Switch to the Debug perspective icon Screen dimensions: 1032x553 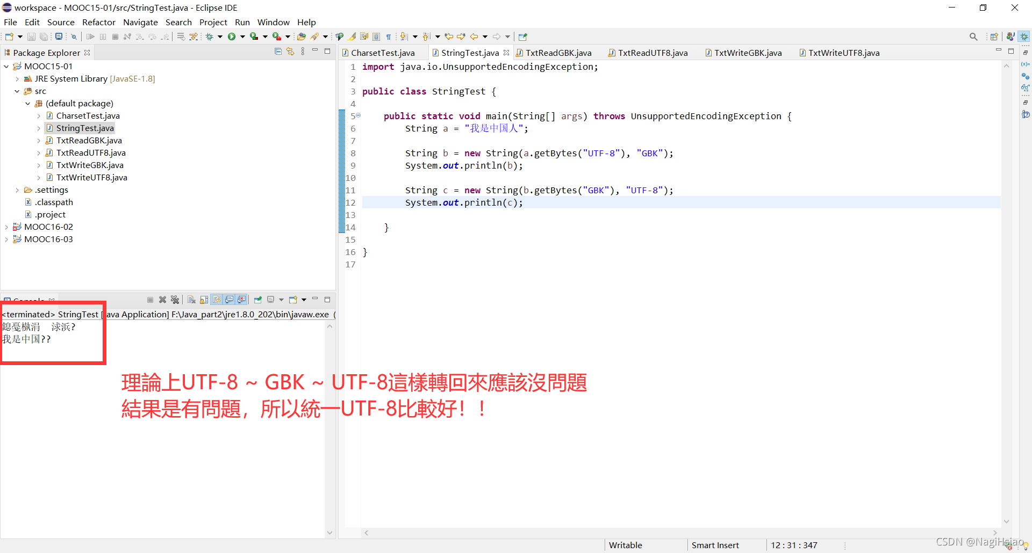pos(1024,37)
